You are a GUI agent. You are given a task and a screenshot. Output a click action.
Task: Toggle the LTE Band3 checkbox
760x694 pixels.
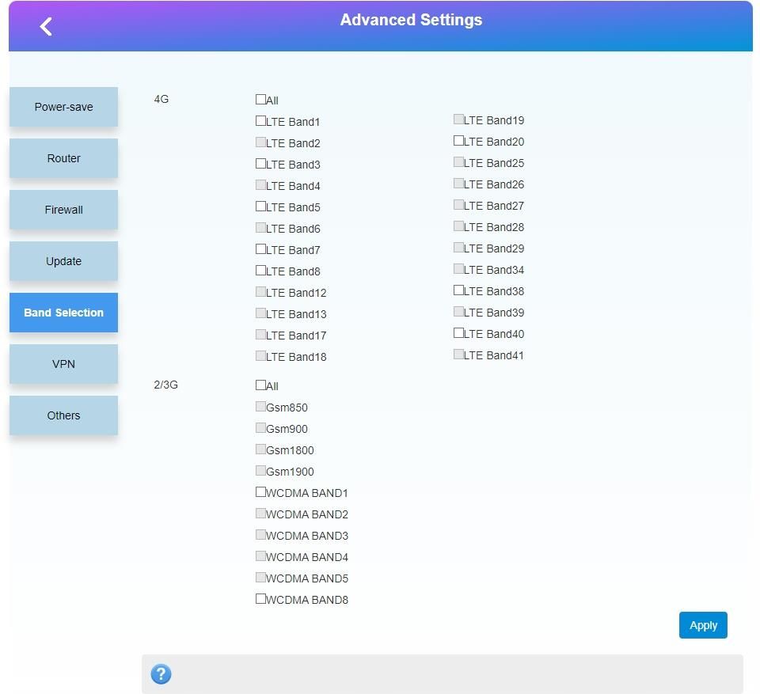pyautogui.click(x=260, y=164)
